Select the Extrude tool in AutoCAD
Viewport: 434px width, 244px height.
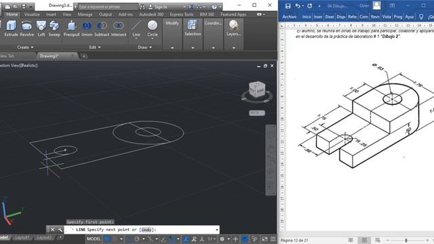[x=11, y=28]
